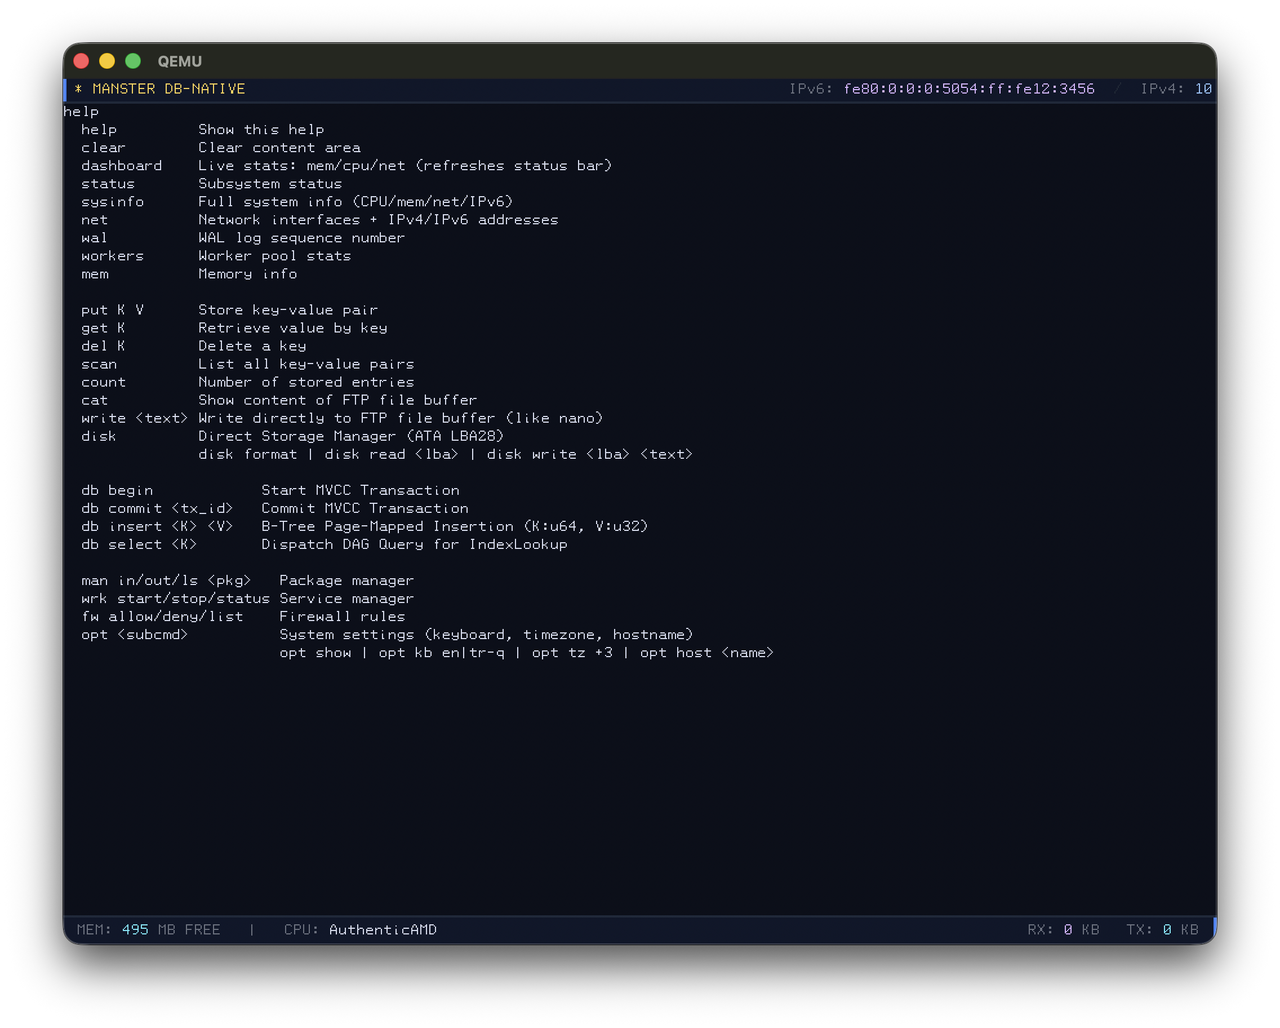Click the db begin transaction entry
1280x1028 pixels.
click(118, 490)
